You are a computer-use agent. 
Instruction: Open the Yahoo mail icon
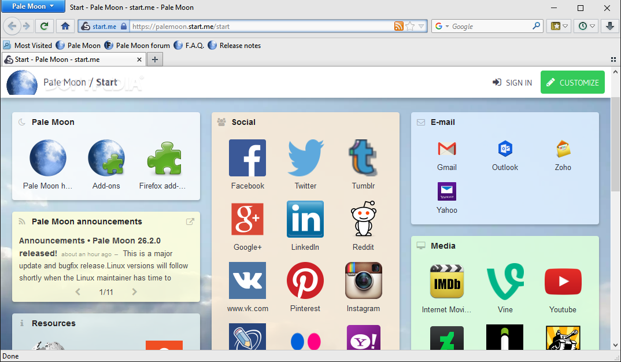pos(447,191)
